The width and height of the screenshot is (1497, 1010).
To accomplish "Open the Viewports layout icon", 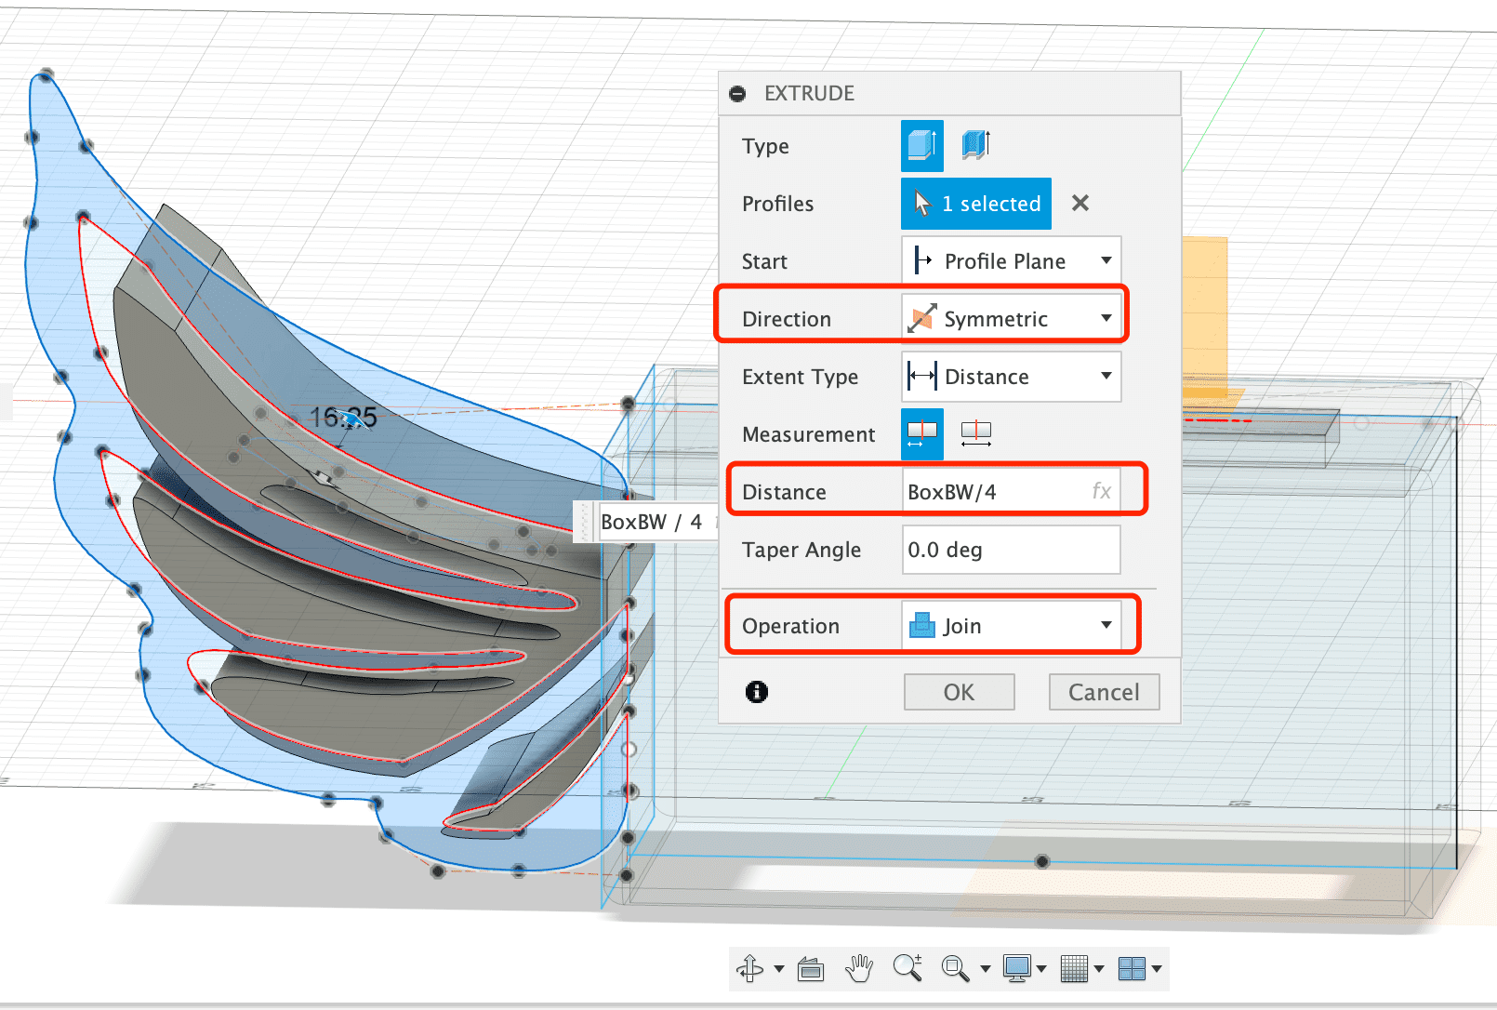I will pyautogui.click(x=1132, y=968).
